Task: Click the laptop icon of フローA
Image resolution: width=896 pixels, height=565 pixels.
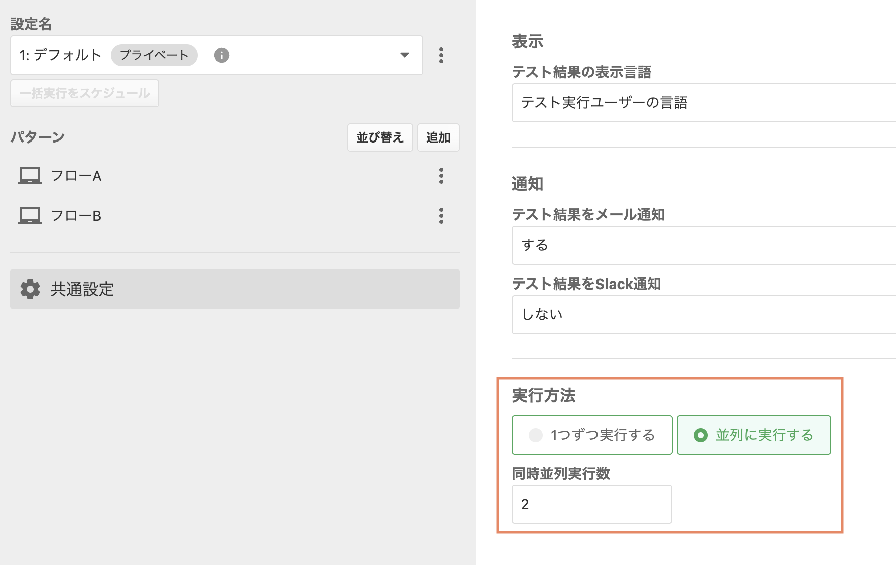Action: point(30,176)
